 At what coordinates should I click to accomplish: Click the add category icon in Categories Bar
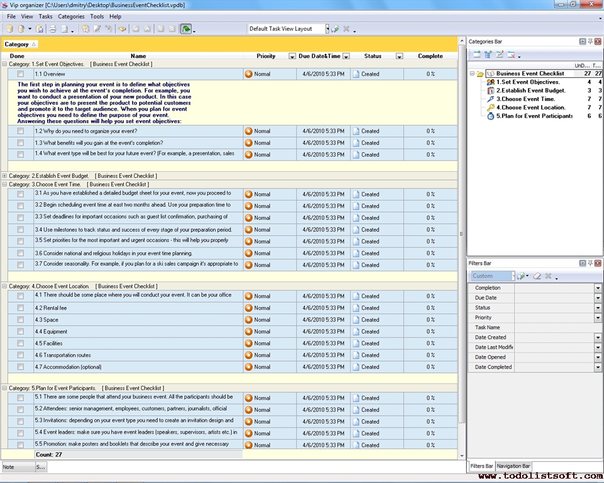[x=477, y=55]
